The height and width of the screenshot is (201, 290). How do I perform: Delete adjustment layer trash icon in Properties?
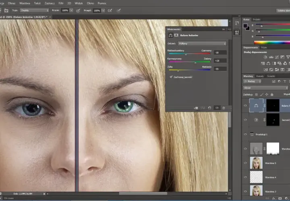[224, 108]
